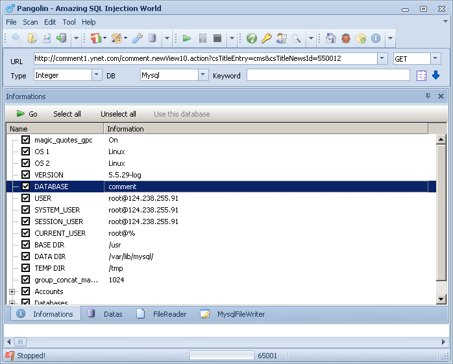Click the blue down arrow icon

(x=435, y=75)
